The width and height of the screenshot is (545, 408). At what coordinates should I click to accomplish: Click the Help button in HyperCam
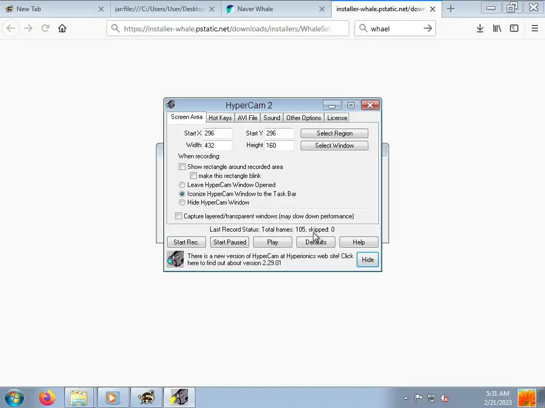coord(359,242)
